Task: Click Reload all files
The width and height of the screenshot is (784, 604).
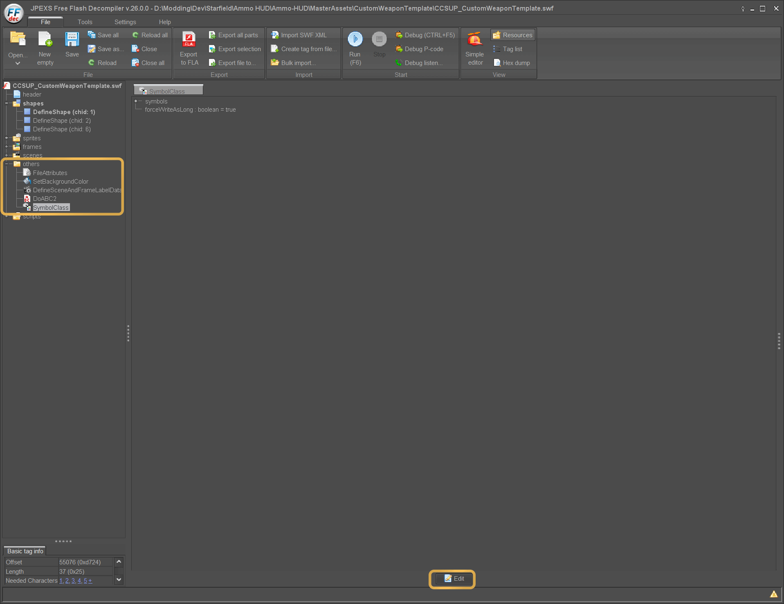Action: [150, 35]
